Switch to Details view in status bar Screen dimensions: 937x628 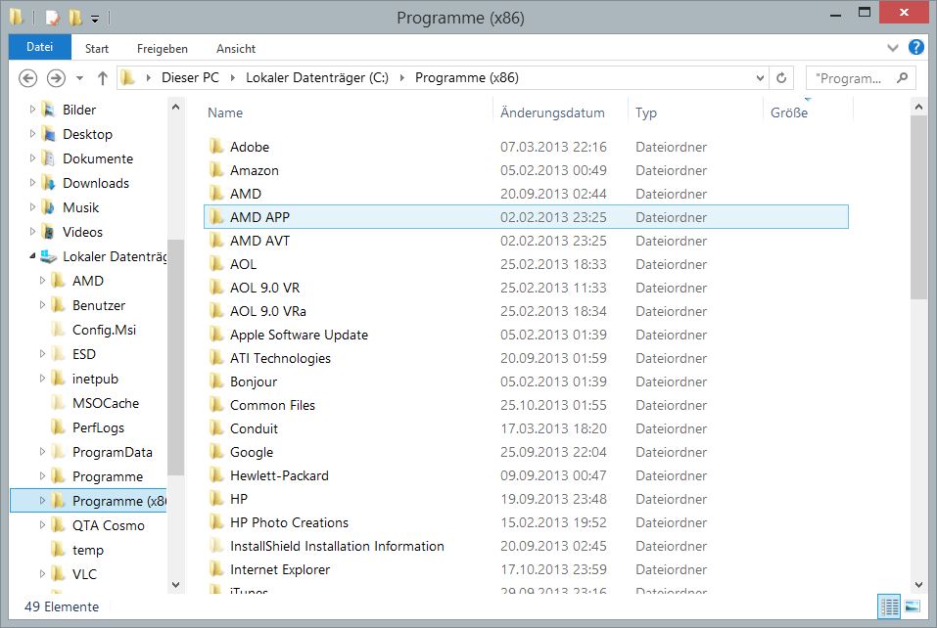pyautogui.click(x=889, y=606)
